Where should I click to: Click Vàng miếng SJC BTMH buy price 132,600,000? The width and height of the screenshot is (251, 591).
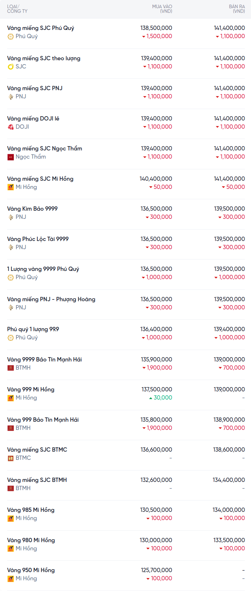pos(156,480)
